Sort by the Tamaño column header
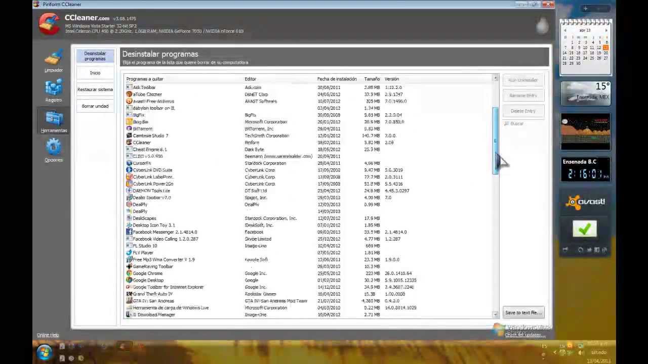Screen dimensions: 648x364 372,79
